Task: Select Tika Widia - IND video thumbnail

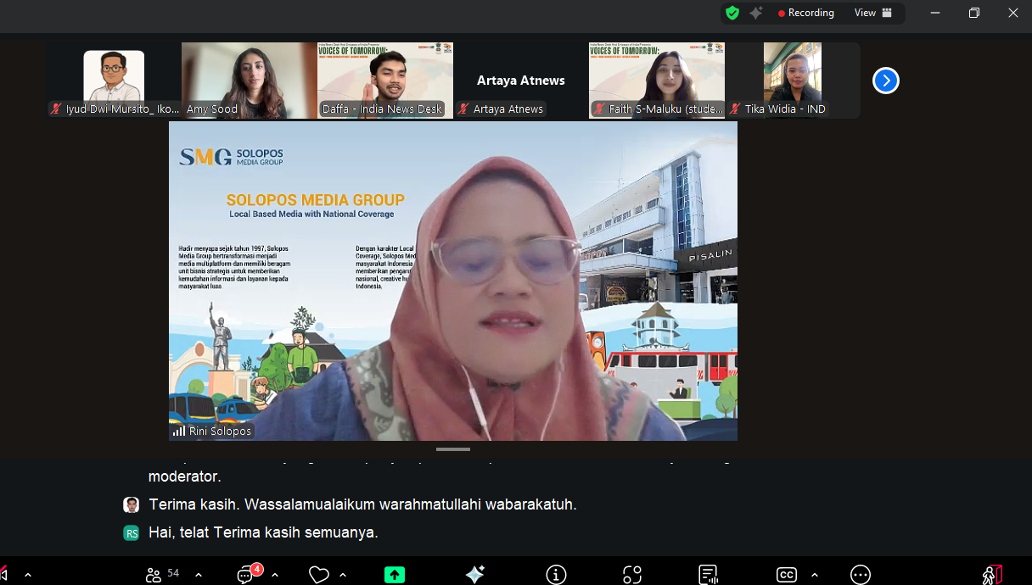Action: pyautogui.click(x=793, y=81)
